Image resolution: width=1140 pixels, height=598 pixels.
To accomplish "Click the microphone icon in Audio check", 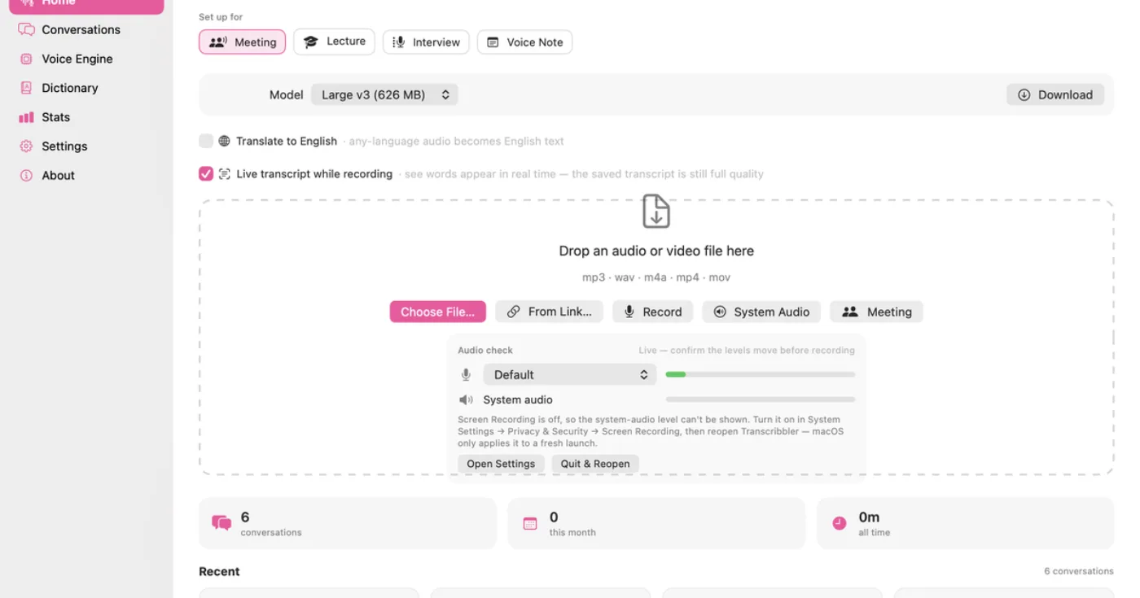I will (467, 374).
